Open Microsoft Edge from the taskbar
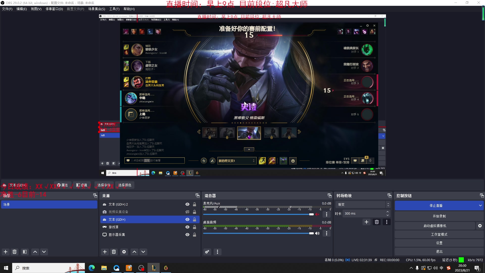 tap(92, 268)
